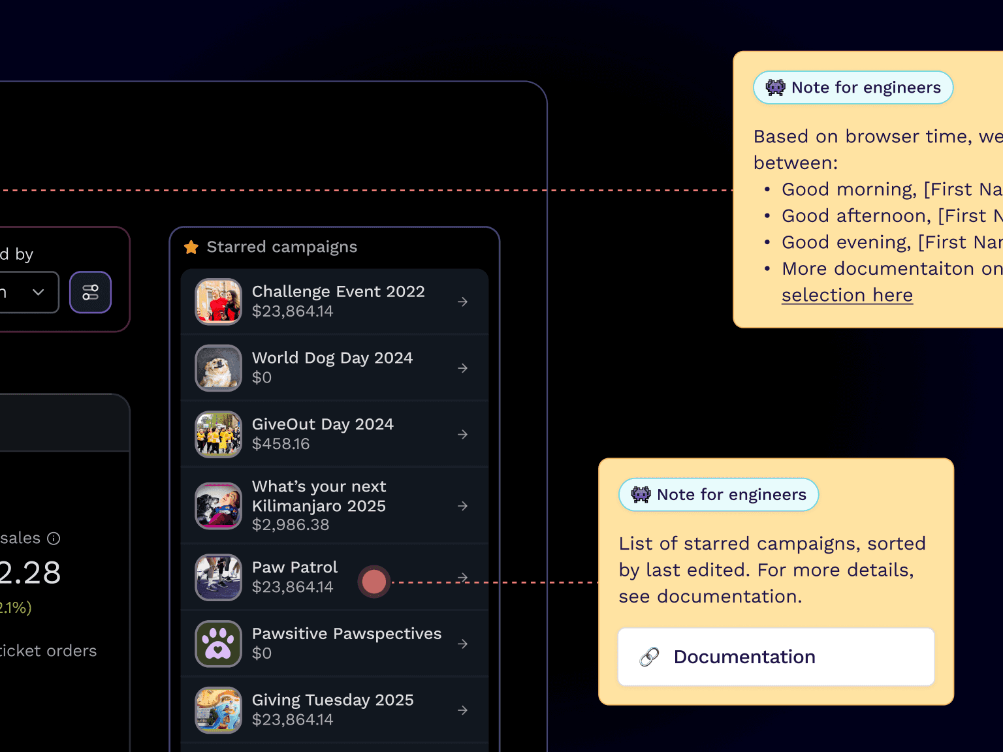Click the arrow on Paw Patrol row
The height and width of the screenshot is (752, 1003).
[x=462, y=577]
